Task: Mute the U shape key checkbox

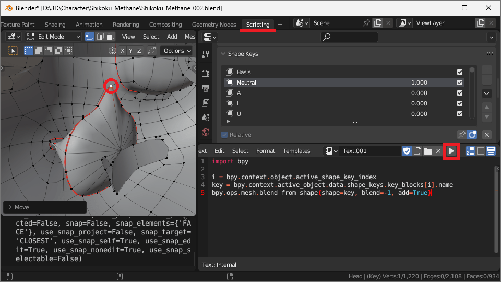Action: pyautogui.click(x=460, y=114)
